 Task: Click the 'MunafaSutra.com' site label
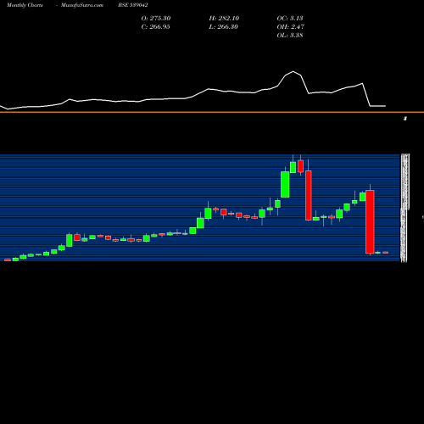click(82, 5)
